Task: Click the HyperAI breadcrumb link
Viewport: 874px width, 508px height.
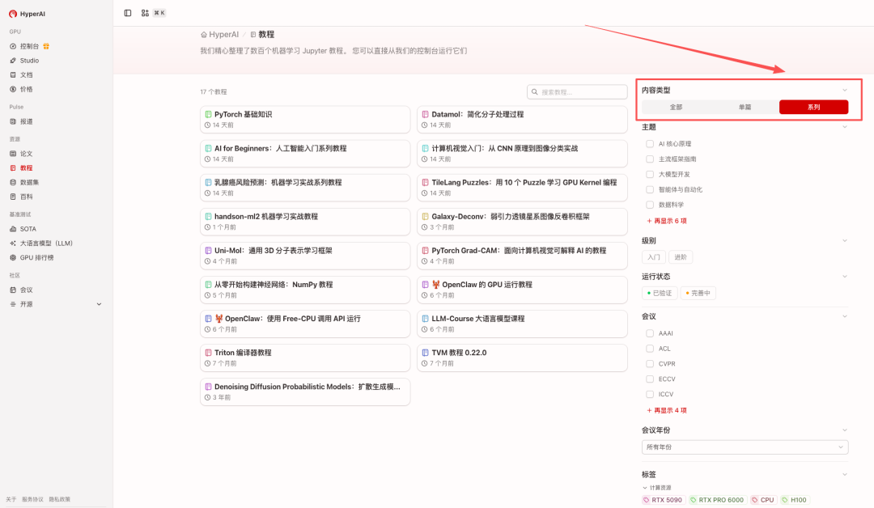Action: [223, 35]
